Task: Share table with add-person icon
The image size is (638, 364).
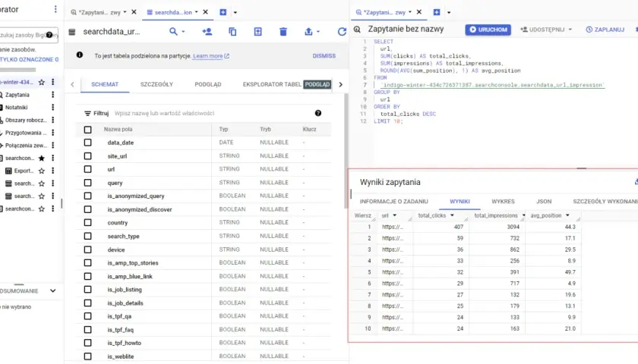Action: pos(207,31)
